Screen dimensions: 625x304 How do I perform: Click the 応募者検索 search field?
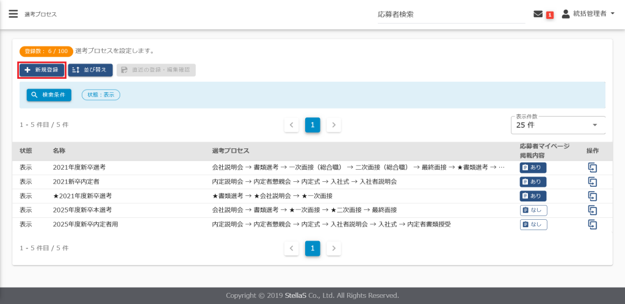point(450,14)
